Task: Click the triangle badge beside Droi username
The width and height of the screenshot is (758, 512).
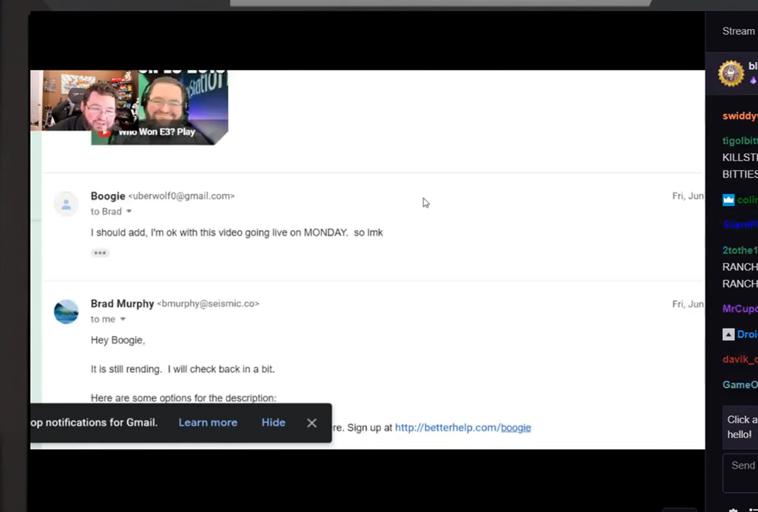Action: click(x=728, y=334)
